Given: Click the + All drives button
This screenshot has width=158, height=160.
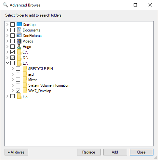Looking at the screenshot, I should pyautogui.click(x=16, y=152).
